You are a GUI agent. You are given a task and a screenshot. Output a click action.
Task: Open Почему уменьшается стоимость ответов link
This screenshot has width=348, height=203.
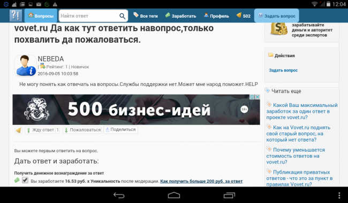296,156
